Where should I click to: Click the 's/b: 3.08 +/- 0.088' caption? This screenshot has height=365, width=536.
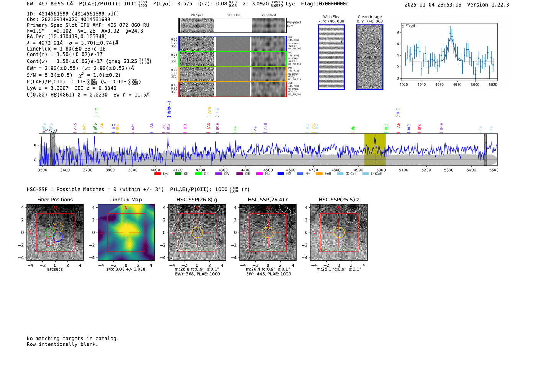point(126,269)
